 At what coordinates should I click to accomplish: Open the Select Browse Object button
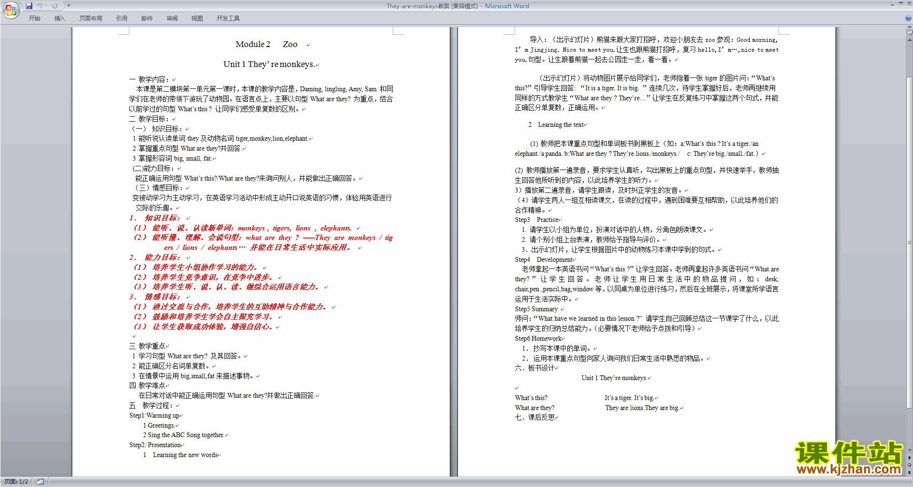(909, 465)
